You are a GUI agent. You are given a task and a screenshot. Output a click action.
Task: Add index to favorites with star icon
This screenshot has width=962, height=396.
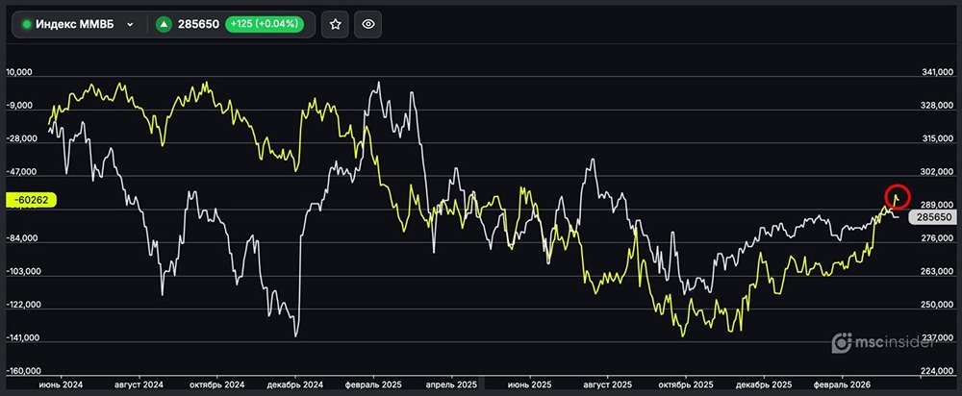(x=335, y=25)
